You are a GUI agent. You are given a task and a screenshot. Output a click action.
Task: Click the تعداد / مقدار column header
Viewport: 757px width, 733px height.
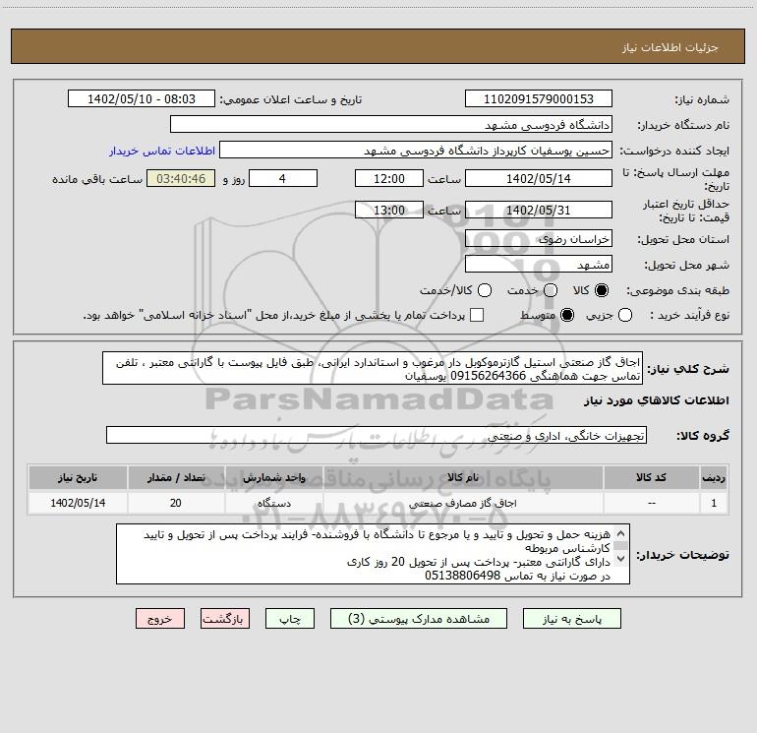pos(176,477)
